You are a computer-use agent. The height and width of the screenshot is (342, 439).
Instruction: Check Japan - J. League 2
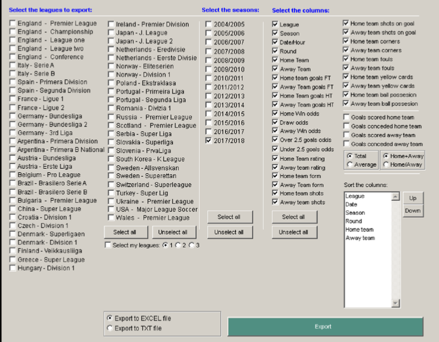coord(111,41)
